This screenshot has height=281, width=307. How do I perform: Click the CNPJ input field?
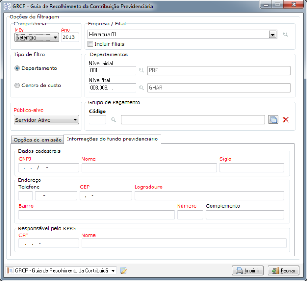[48, 168]
